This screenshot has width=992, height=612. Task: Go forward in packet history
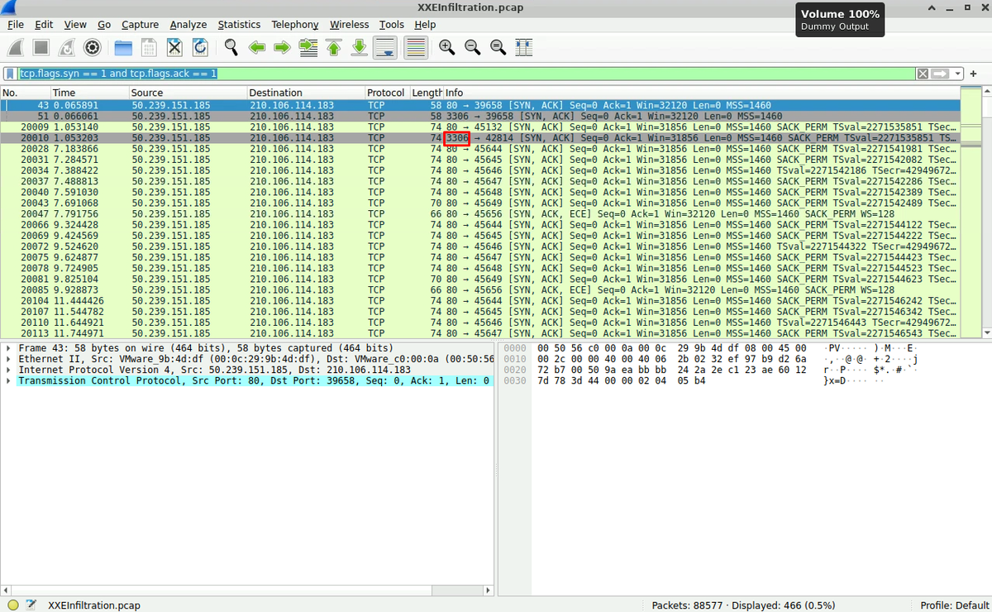283,48
